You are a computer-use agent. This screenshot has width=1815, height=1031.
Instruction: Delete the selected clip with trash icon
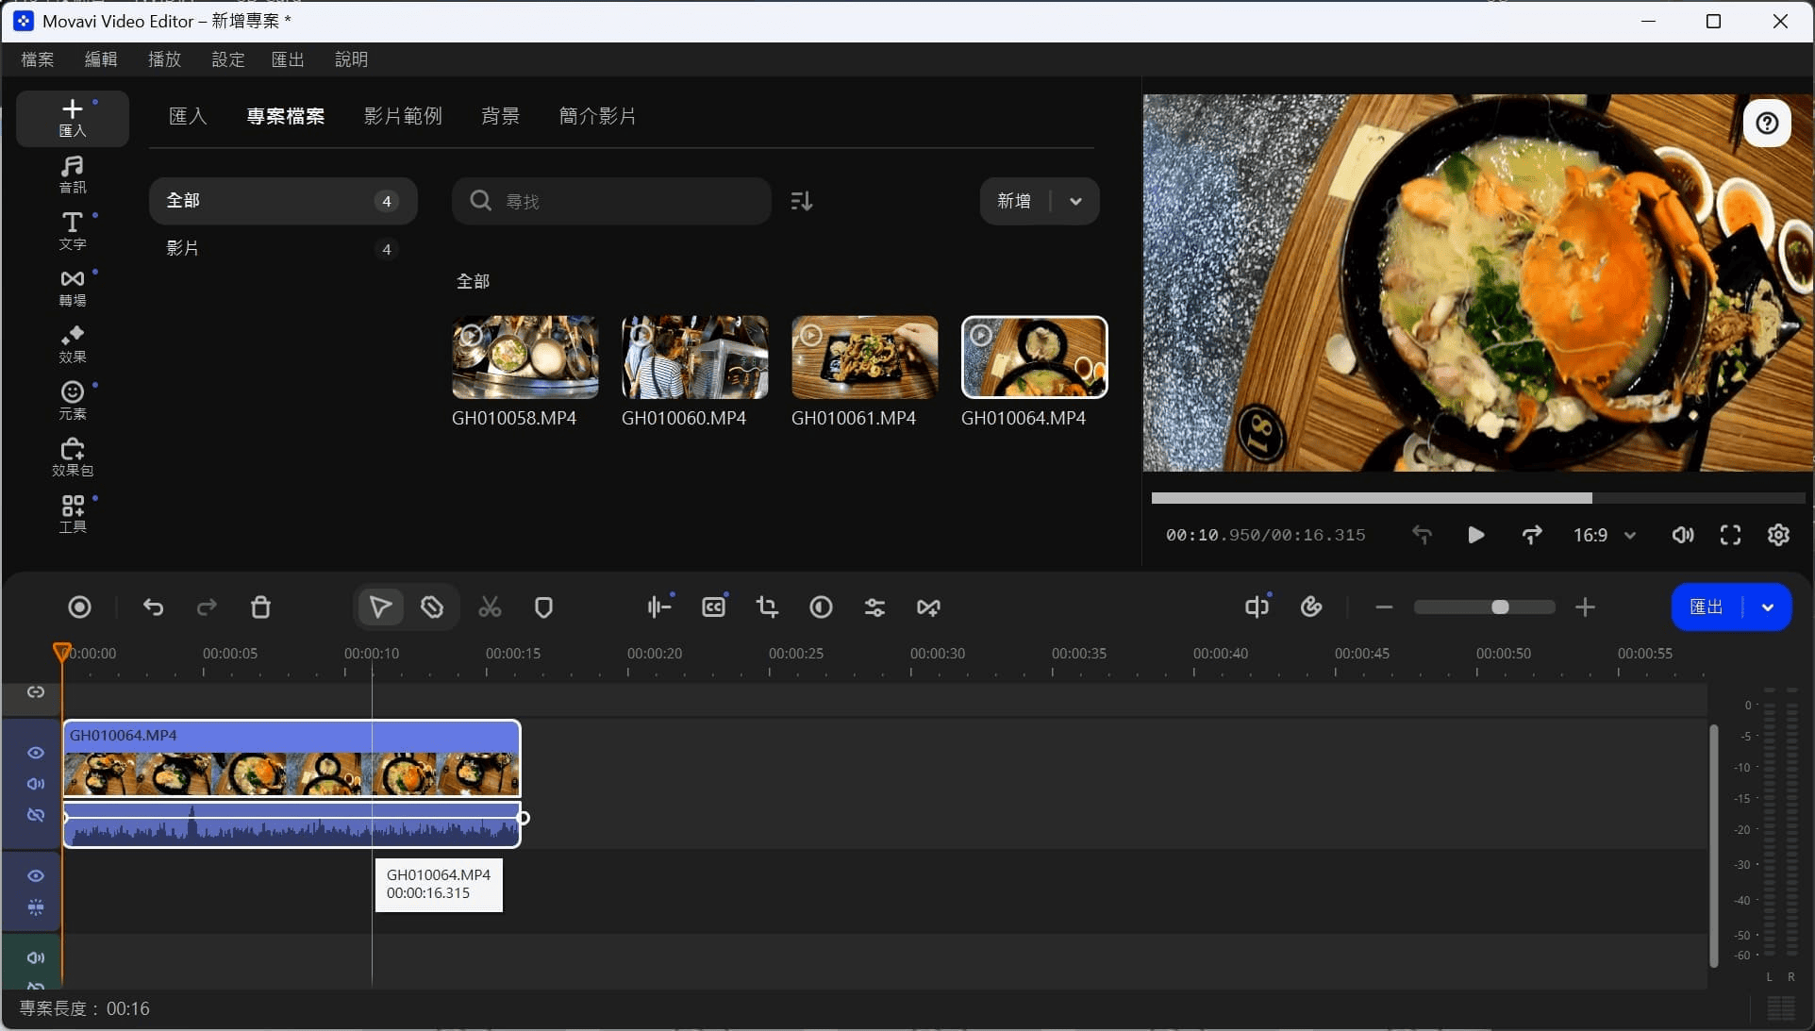coord(261,607)
